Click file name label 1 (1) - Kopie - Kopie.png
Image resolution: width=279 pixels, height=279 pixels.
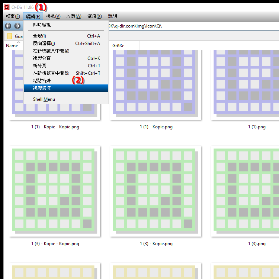pos(55,127)
